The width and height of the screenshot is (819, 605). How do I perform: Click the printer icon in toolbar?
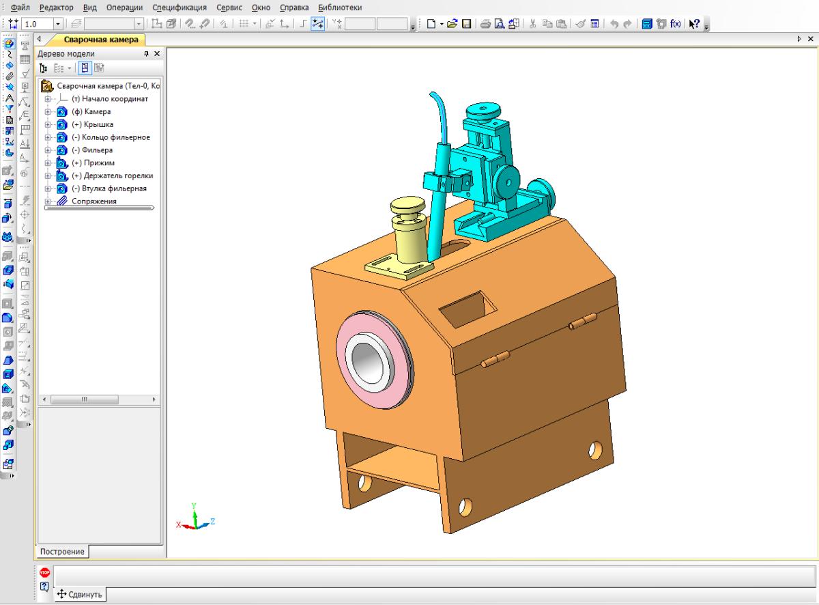click(x=485, y=25)
